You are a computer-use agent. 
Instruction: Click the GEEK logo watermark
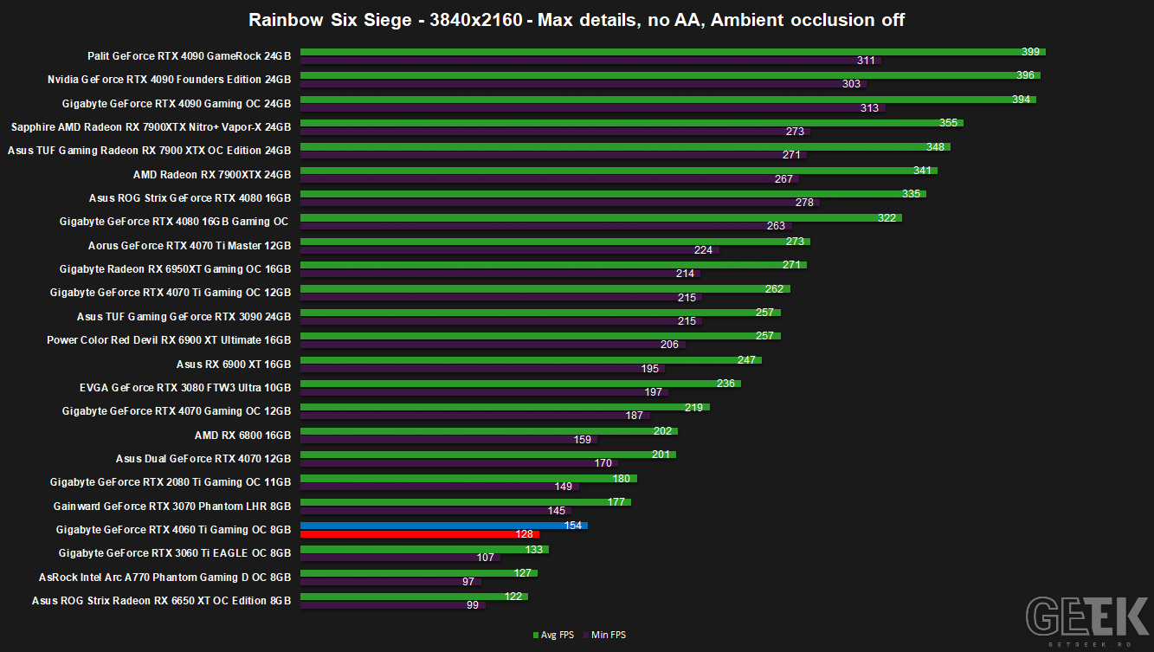(1087, 620)
